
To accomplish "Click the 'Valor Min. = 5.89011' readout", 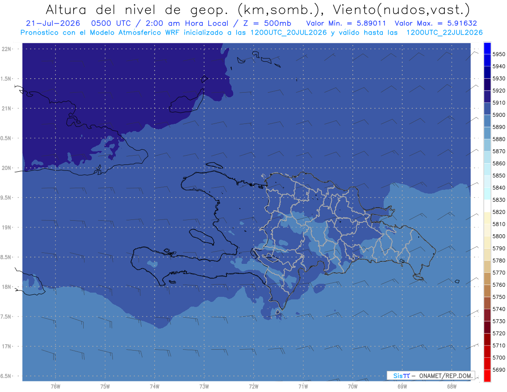I will click(x=346, y=23).
